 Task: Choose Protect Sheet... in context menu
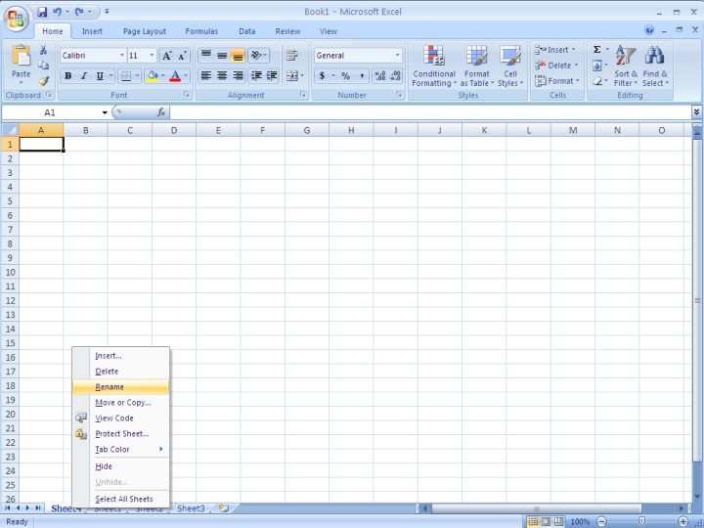click(121, 434)
